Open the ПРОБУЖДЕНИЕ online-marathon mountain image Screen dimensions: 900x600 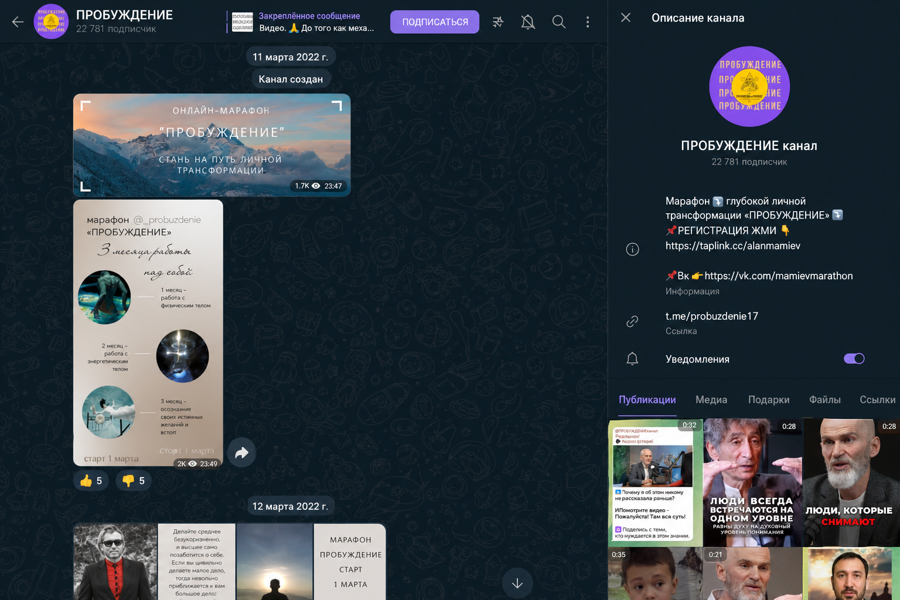pyautogui.click(x=212, y=145)
